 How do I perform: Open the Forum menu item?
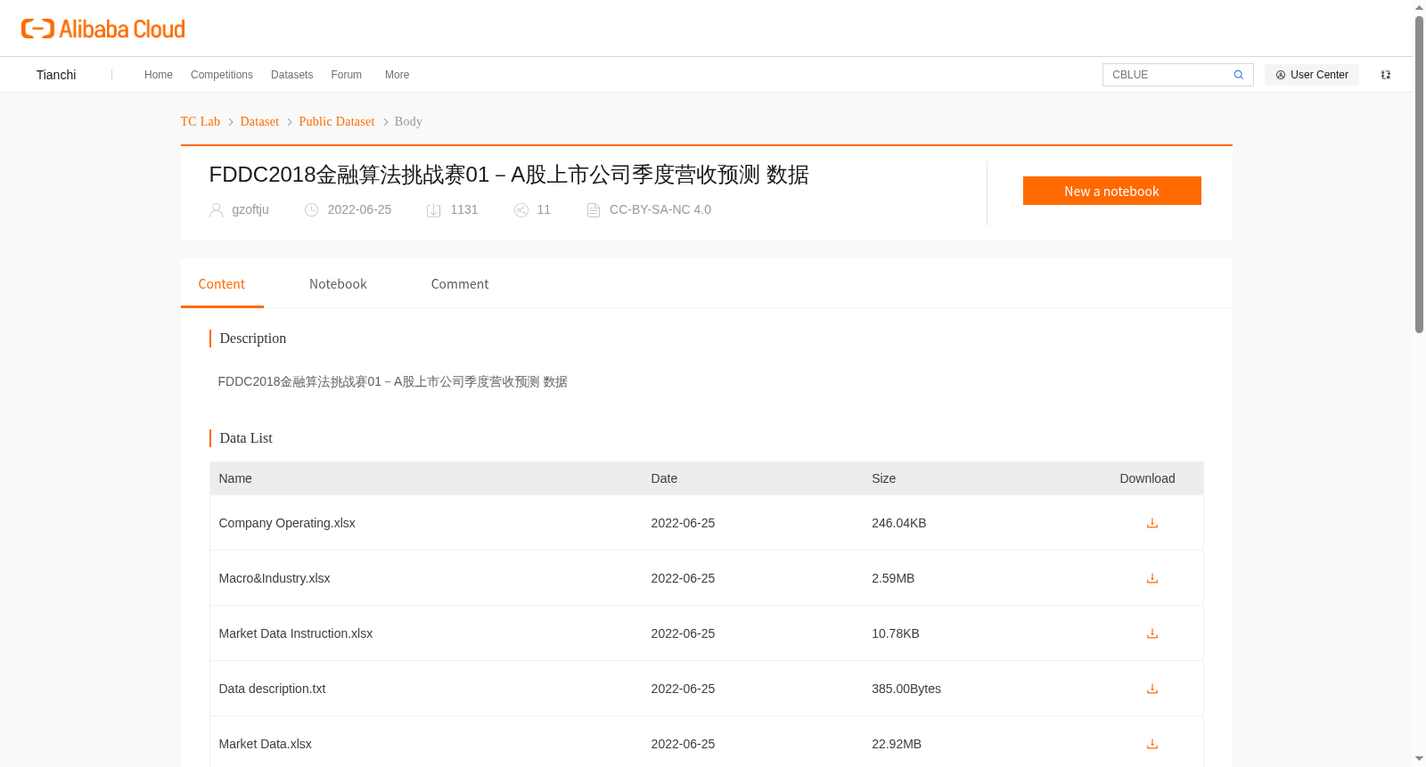click(x=347, y=75)
